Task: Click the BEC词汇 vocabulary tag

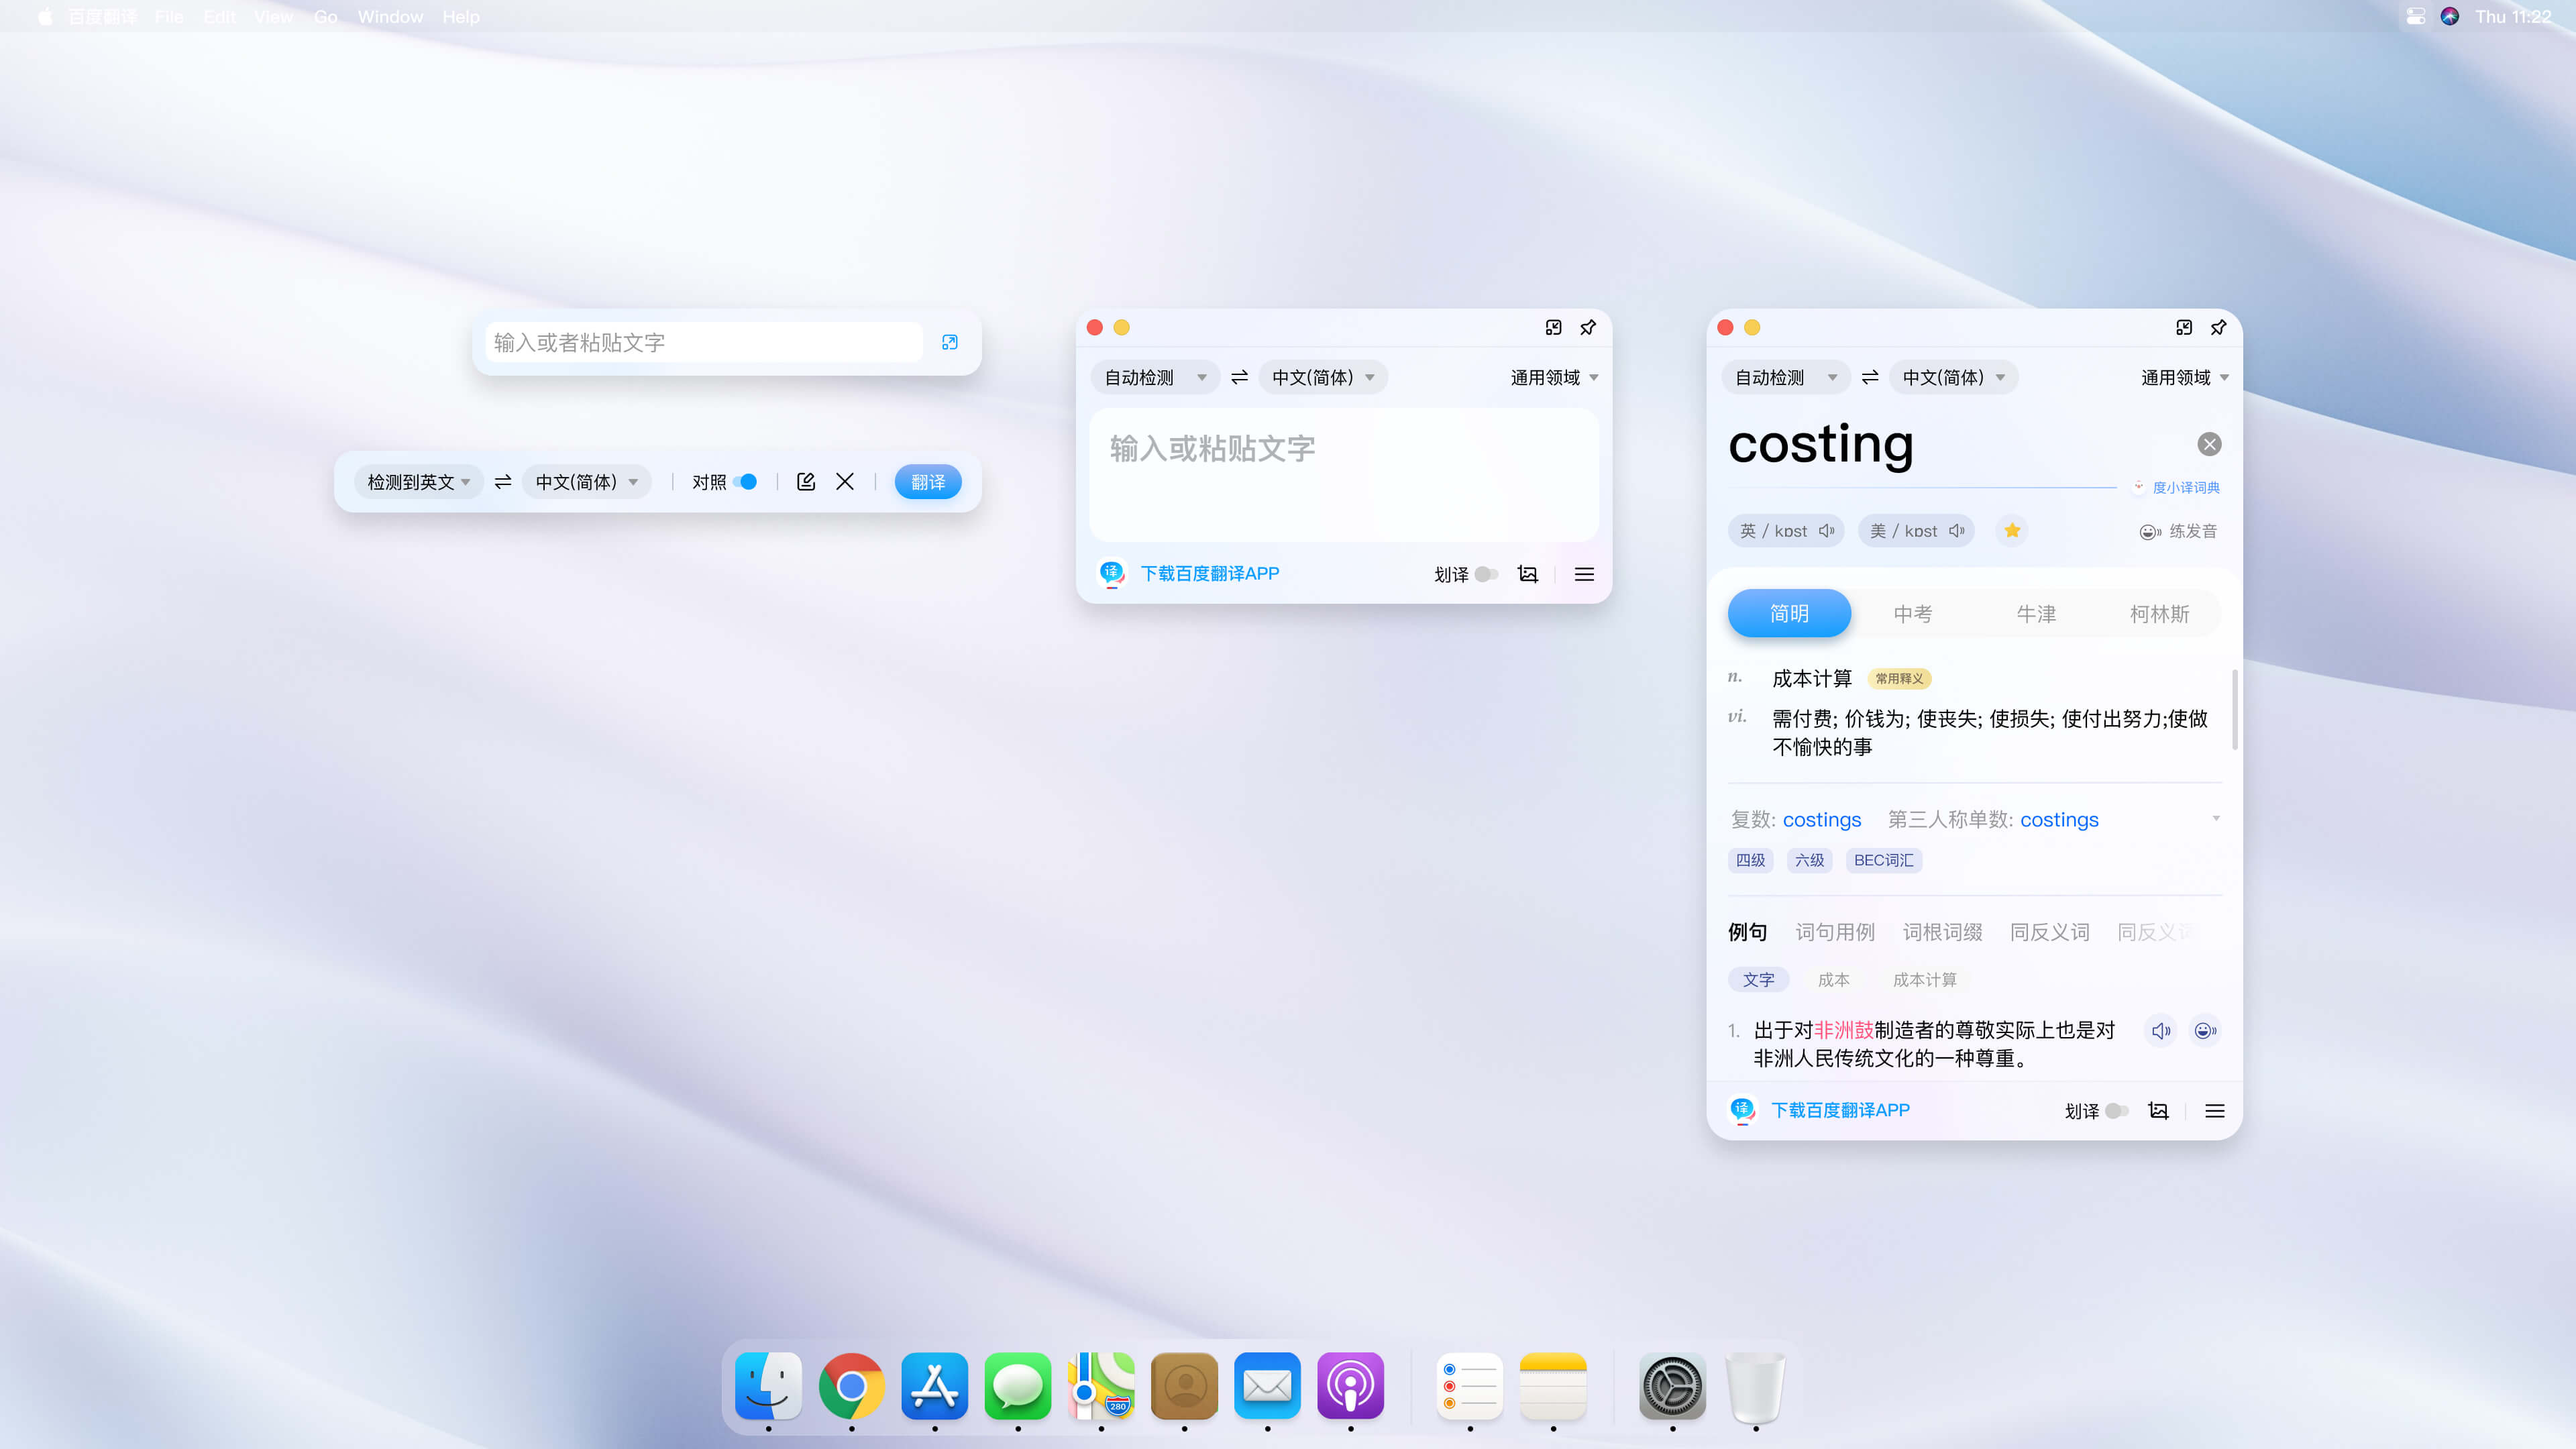Action: tap(1883, 860)
